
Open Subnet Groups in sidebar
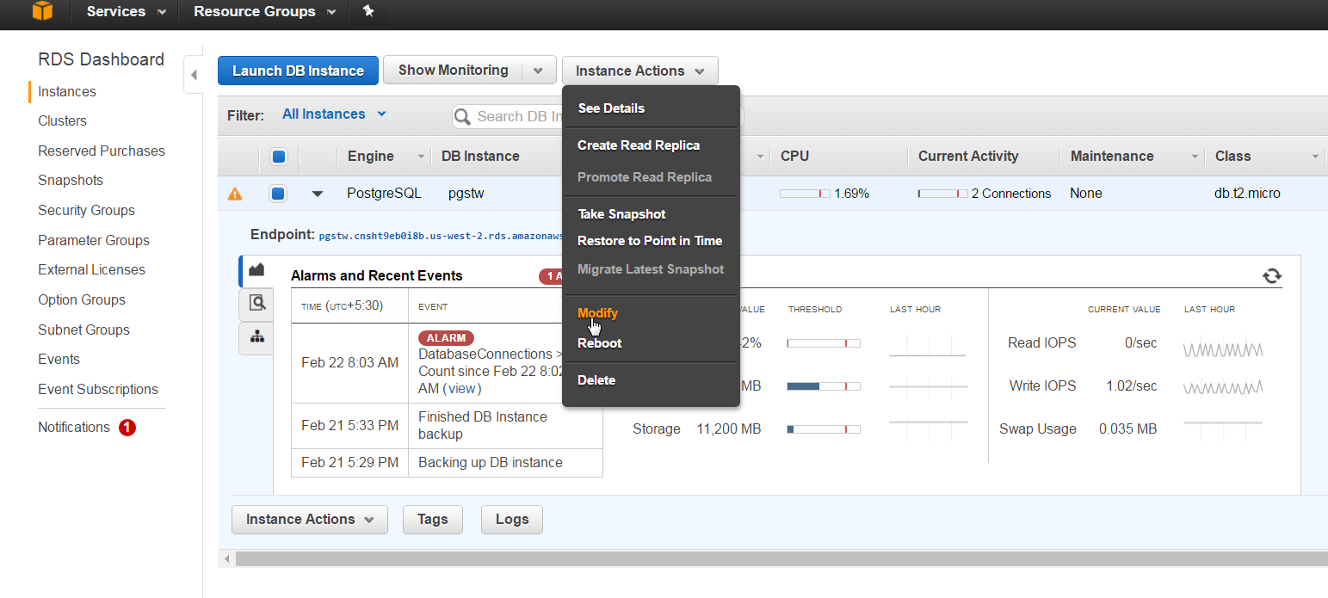coord(83,330)
